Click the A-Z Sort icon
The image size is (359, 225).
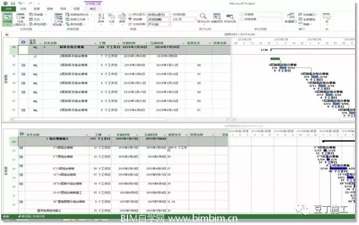click(x=101, y=18)
